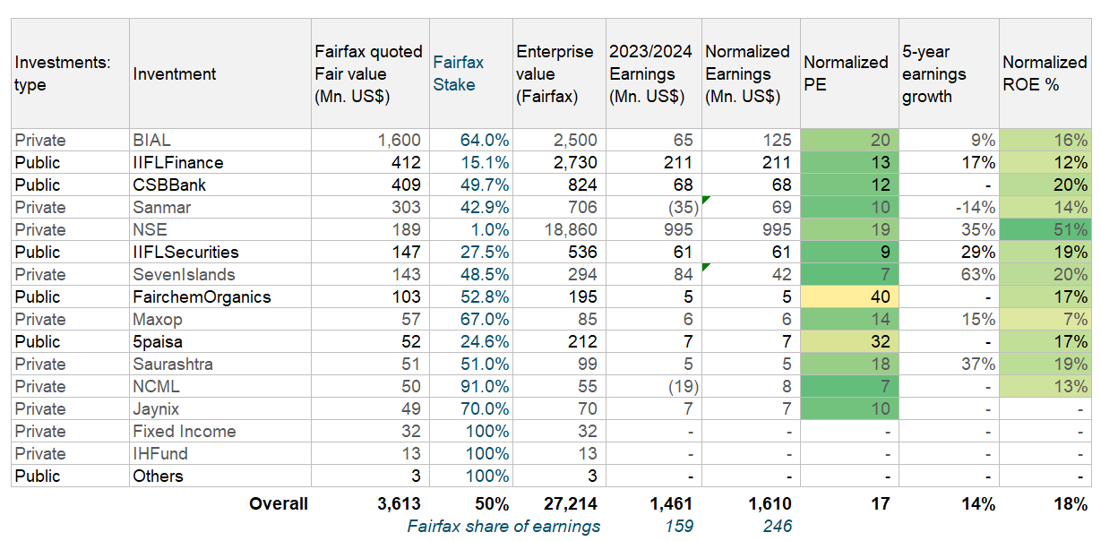Select the IHFund cell
The height and width of the screenshot is (541, 1101).
click(x=219, y=453)
